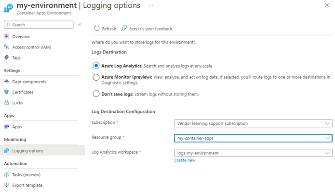The width and height of the screenshot is (335, 192).
Task: Select Azure Log Analytics radio button
Action: coord(96,66)
